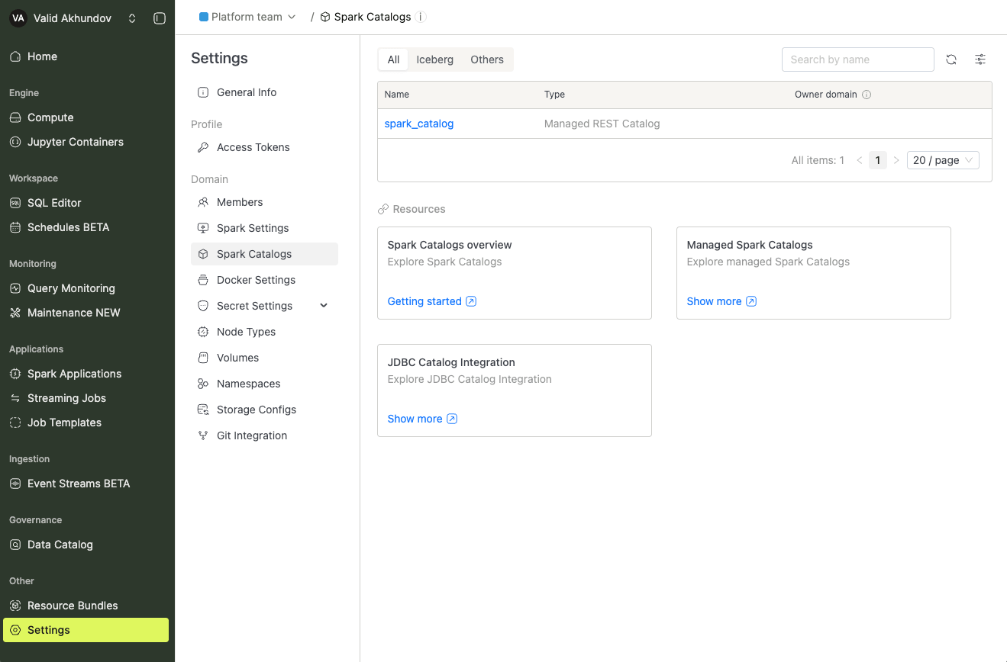1007x662 pixels.
Task: Click the All items: 1 count text
Action: [x=818, y=160]
